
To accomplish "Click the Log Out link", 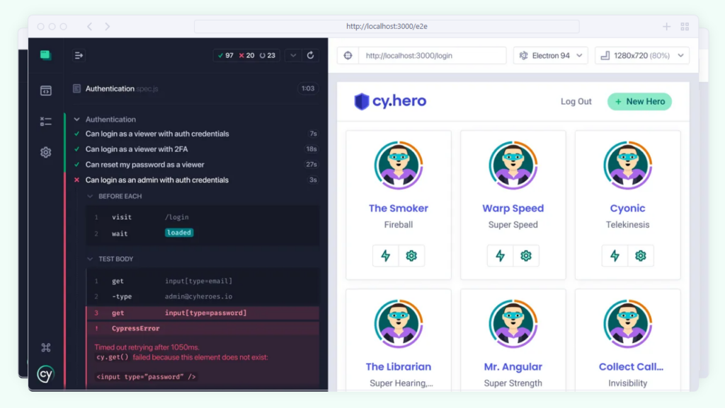I will pyautogui.click(x=576, y=102).
